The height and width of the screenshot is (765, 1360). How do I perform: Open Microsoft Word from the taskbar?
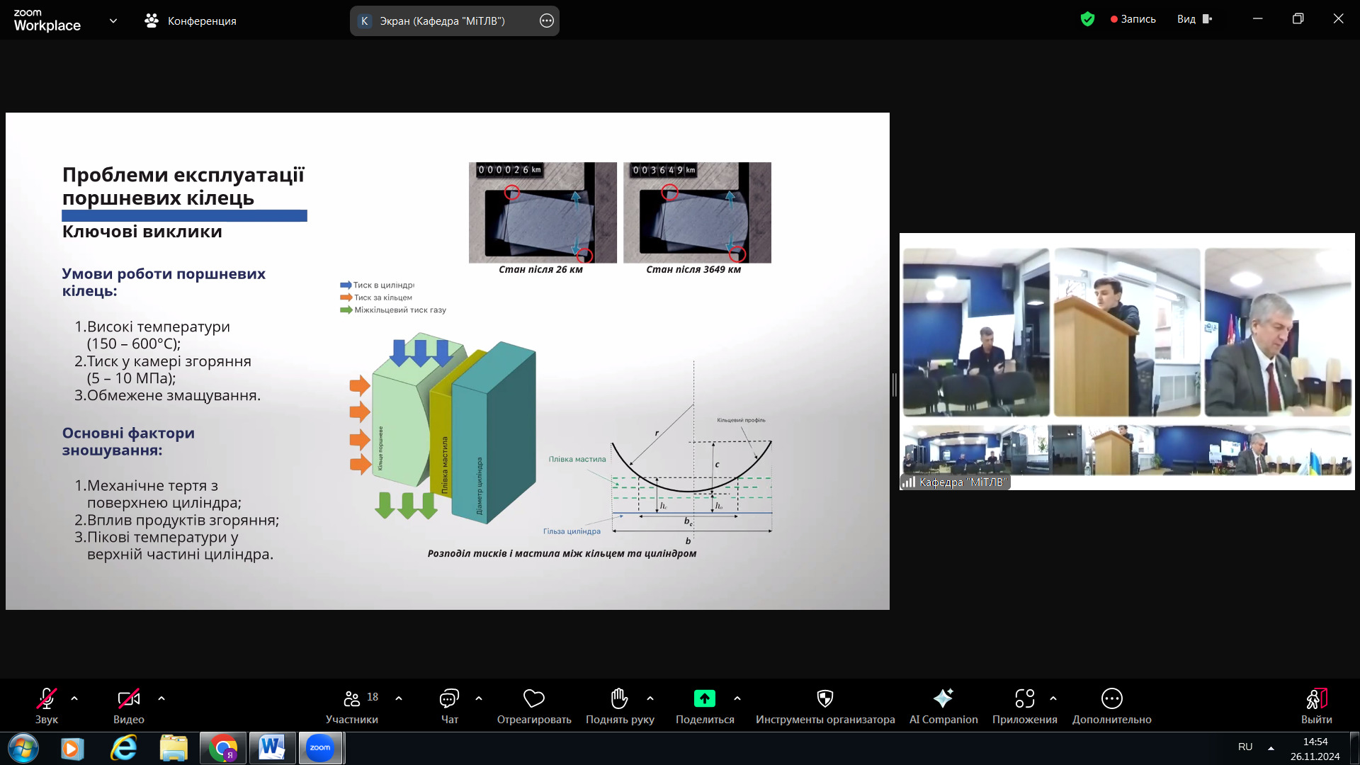coord(272,748)
